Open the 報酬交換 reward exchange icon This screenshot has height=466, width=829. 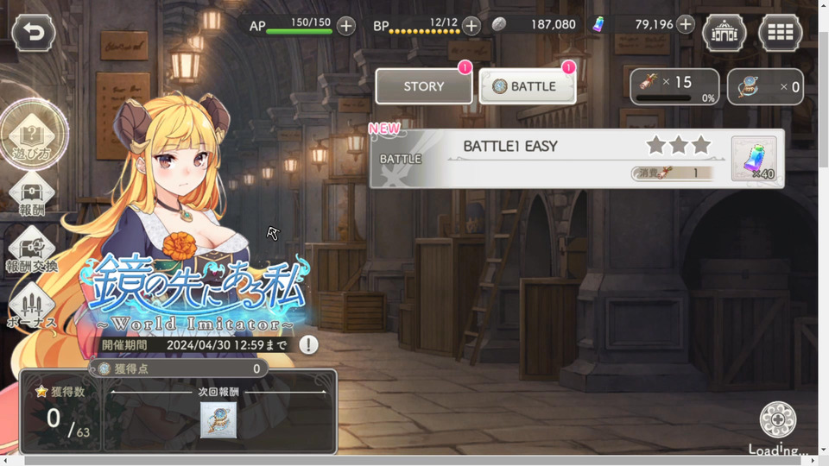point(32,250)
